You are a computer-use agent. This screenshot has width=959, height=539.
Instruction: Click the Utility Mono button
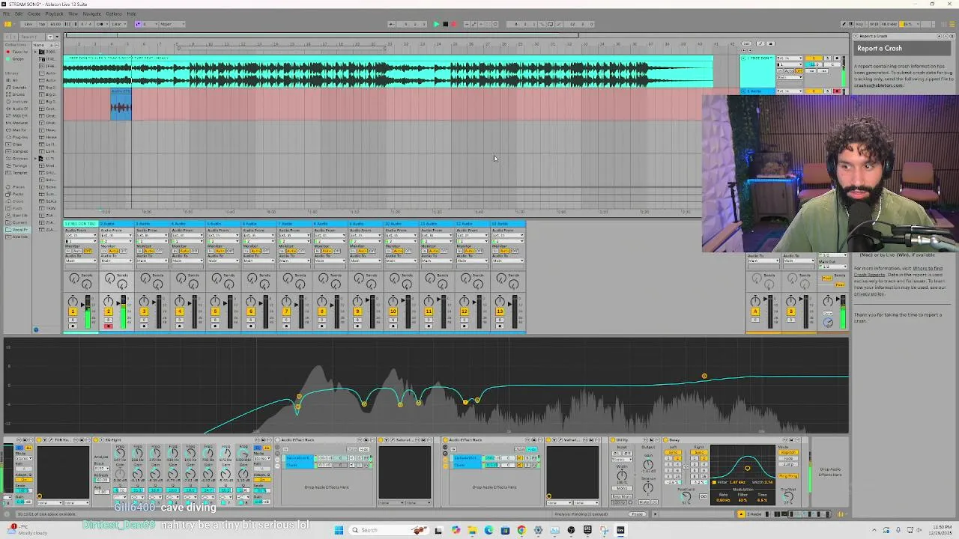tap(622, 488)
